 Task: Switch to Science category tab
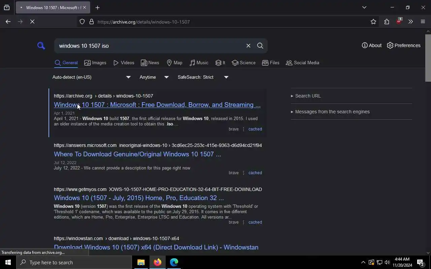coord(244,63)
